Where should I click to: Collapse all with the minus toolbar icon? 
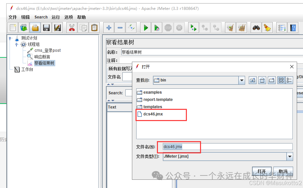(120, 28)
